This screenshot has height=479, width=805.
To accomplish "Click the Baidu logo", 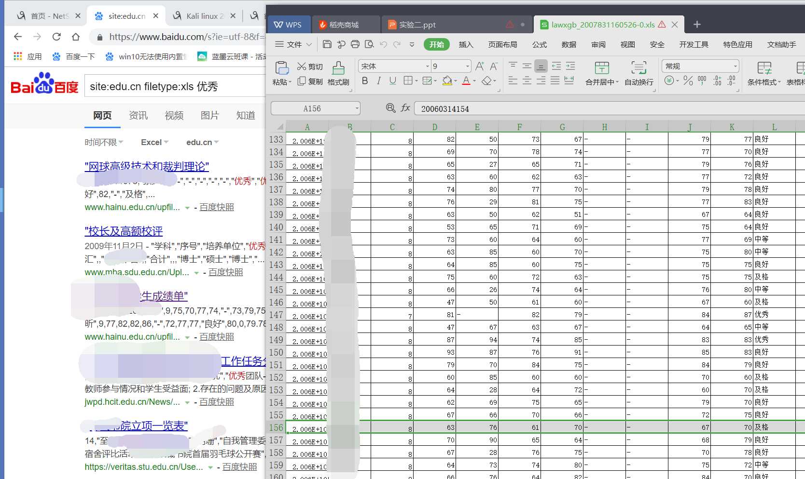I will pyautogui.click(x=44, y=83).
